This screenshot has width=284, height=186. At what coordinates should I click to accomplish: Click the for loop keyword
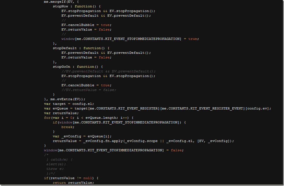point(47,118)
